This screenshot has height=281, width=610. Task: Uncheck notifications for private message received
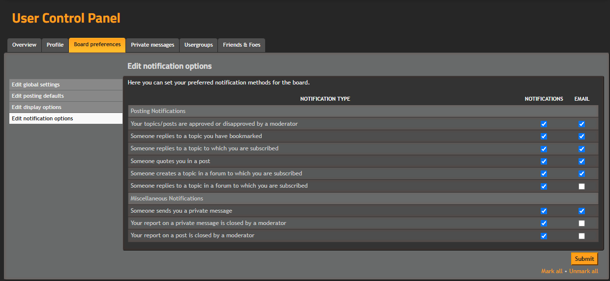544,211
